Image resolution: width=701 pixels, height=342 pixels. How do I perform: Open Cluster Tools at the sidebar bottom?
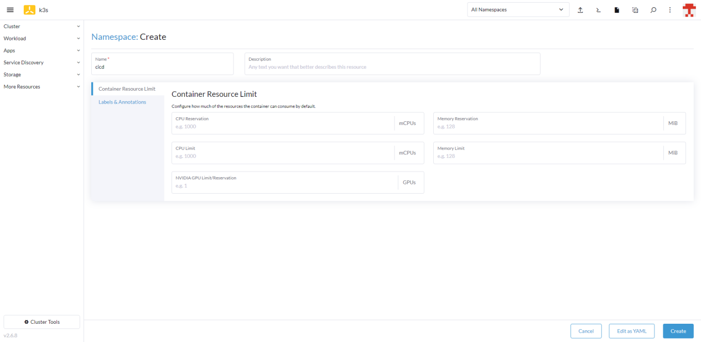42,322
